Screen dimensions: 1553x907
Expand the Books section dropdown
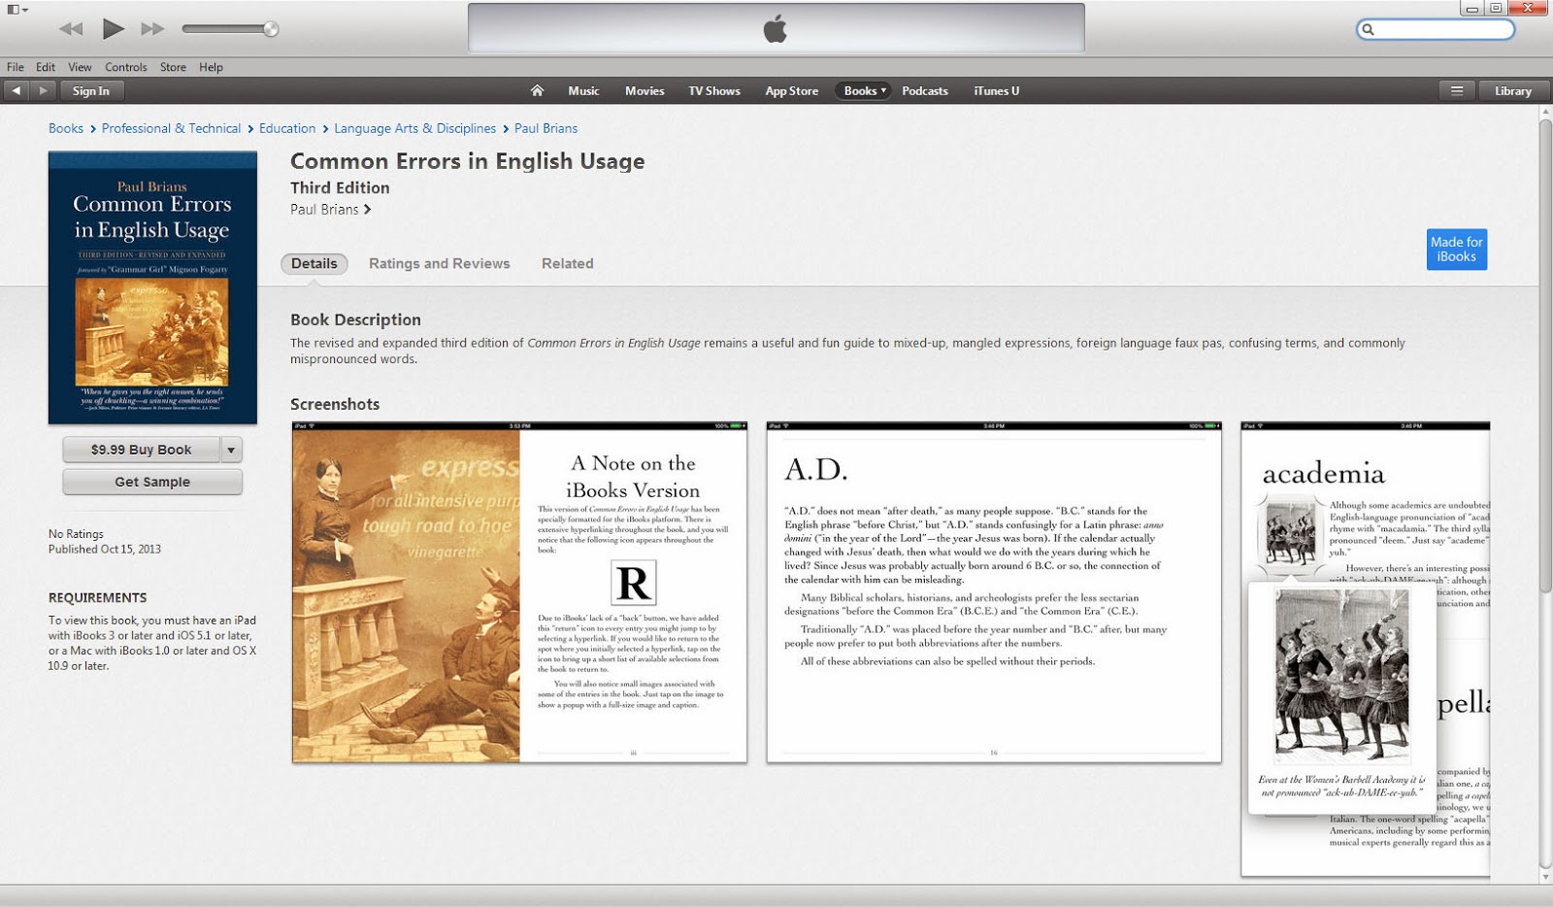[865, 91]
